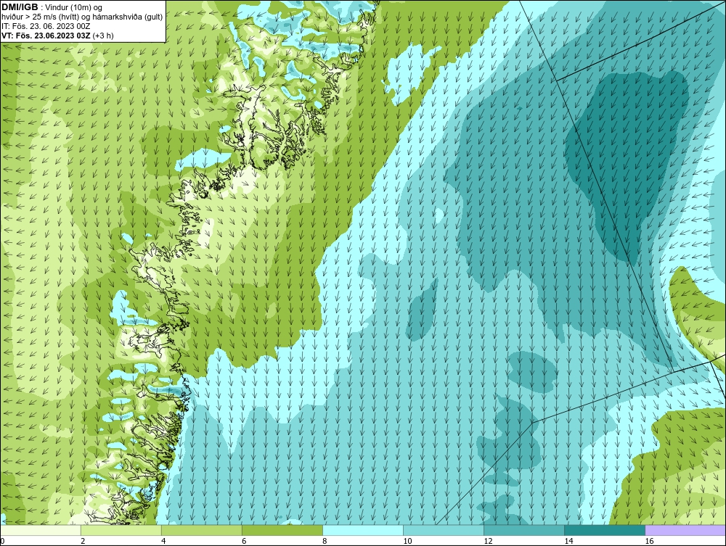Click the 14–16 m/s dark teal legend swatch

(x=605, y=530)
